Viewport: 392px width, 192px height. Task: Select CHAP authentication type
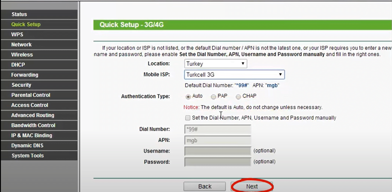click(x=238, y=96)
